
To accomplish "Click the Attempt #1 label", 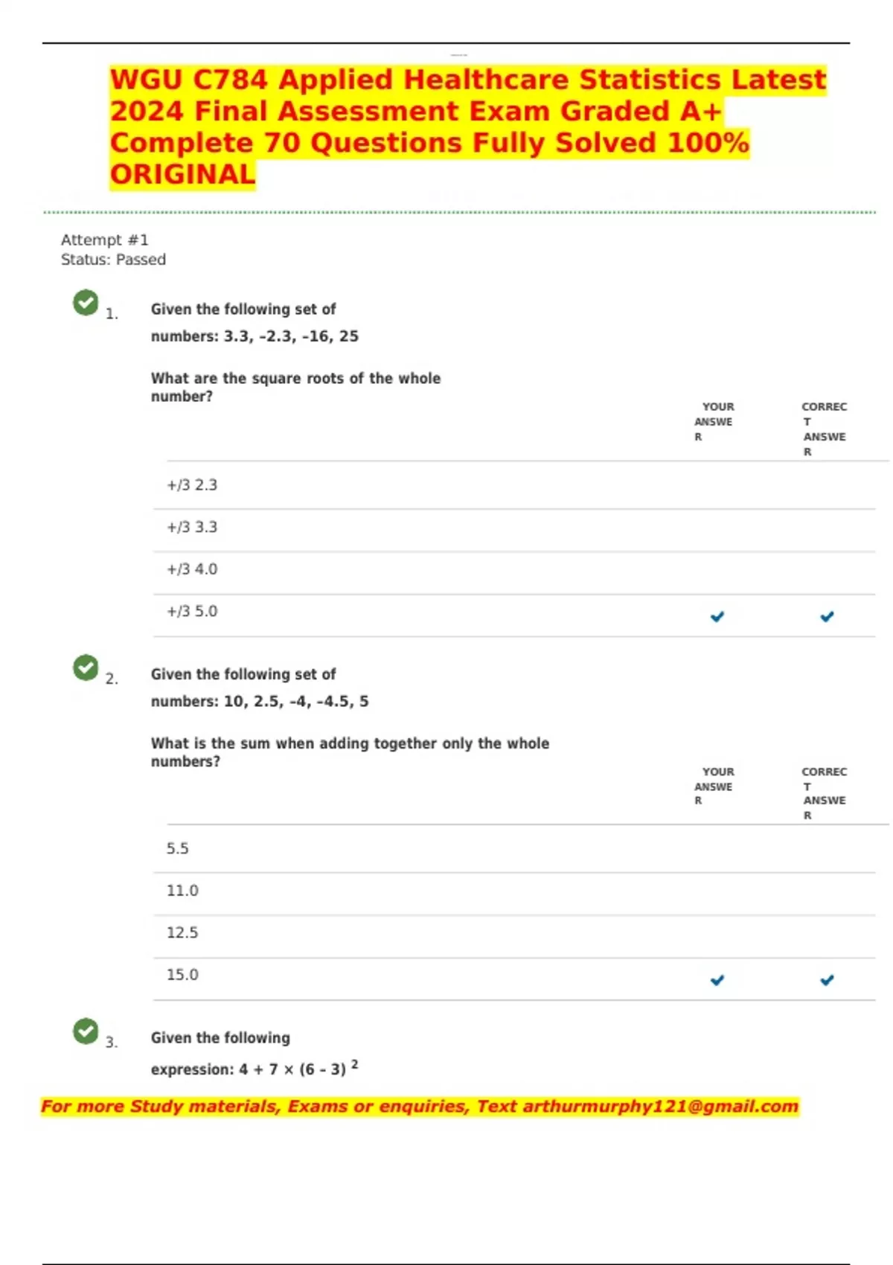I will [x=105, y=240].
